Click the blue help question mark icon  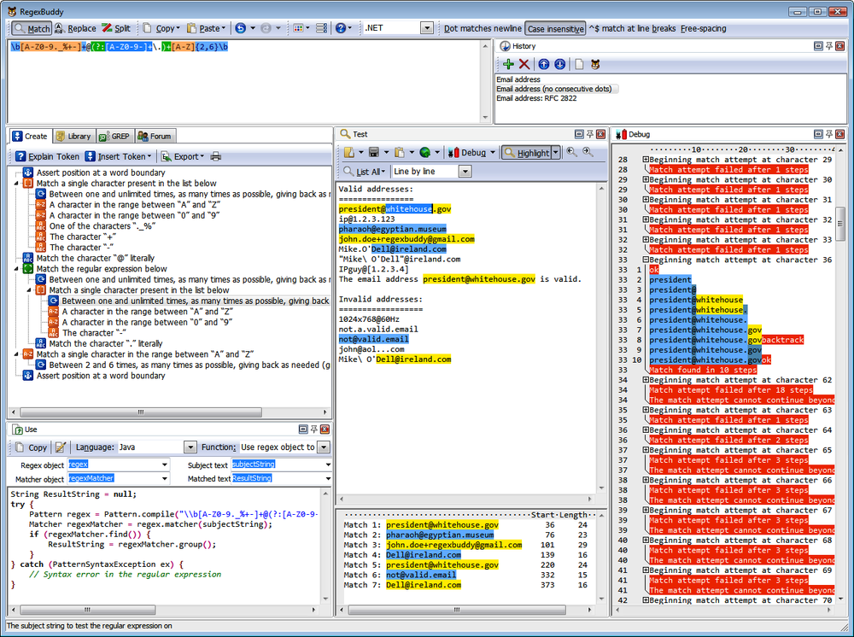click(340, 28)
